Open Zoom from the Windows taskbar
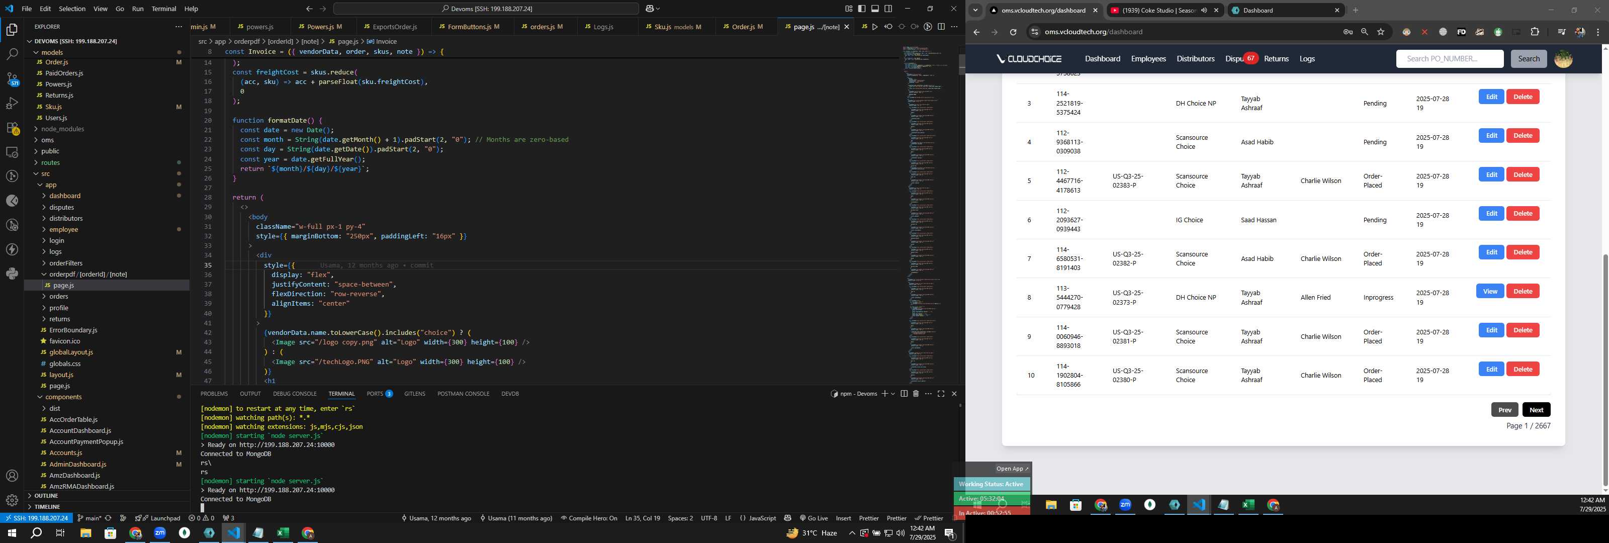 [x=160, y=533]
